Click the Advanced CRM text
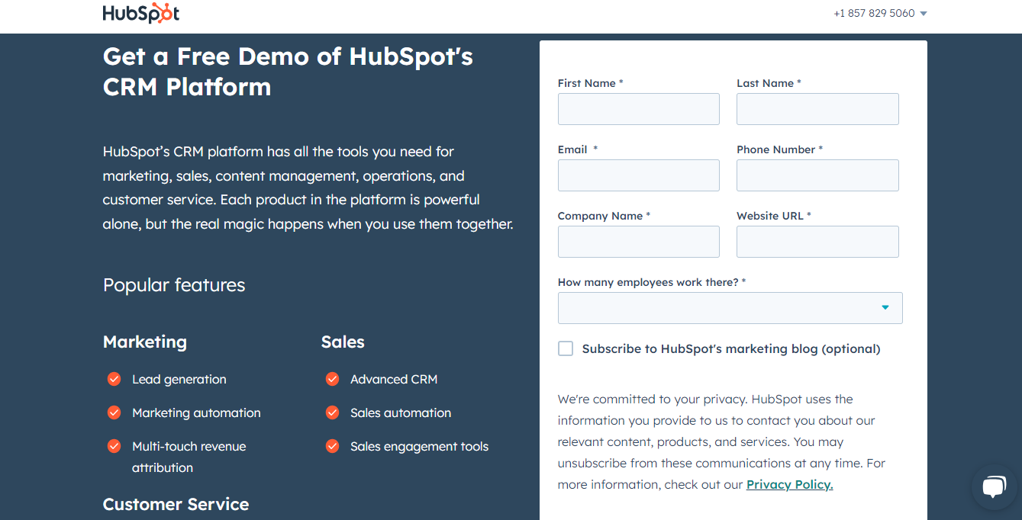 394,379
